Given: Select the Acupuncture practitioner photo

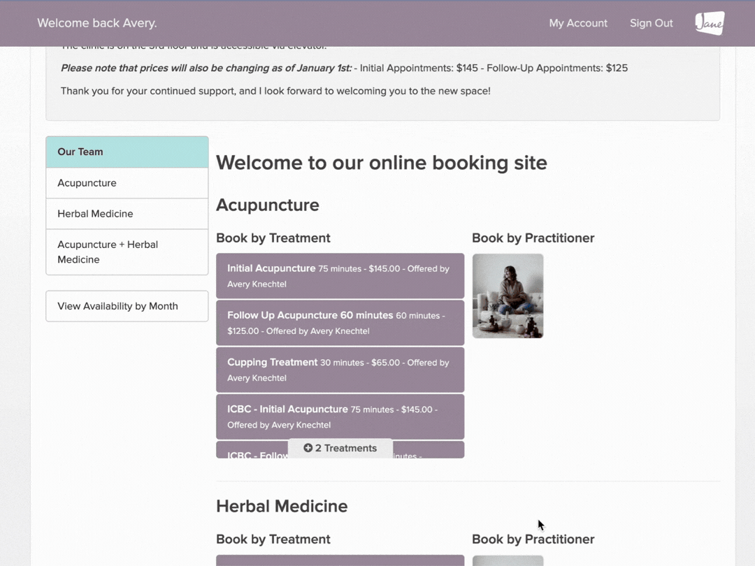Looking at the screenshot, I should click(508, 296).
